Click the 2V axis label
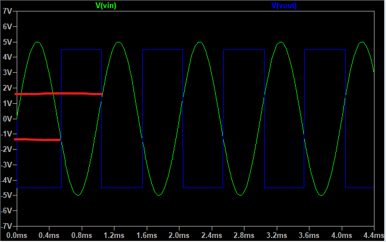Screen dimensions: 386x242 coord(7,88)
